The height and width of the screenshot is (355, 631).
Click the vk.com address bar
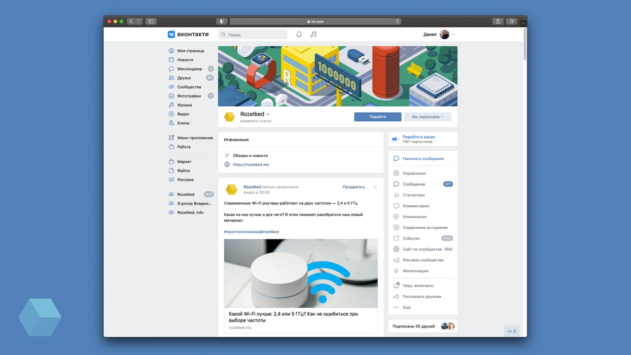coord(315,21)
